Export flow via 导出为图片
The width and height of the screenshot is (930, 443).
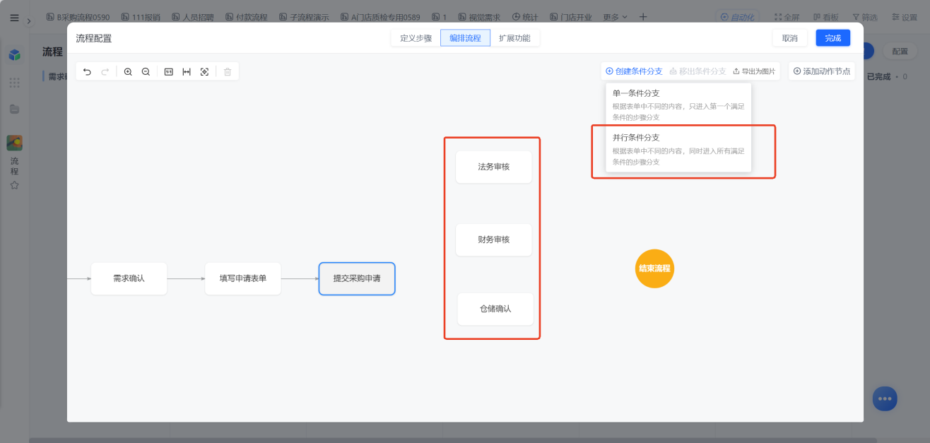754,71
